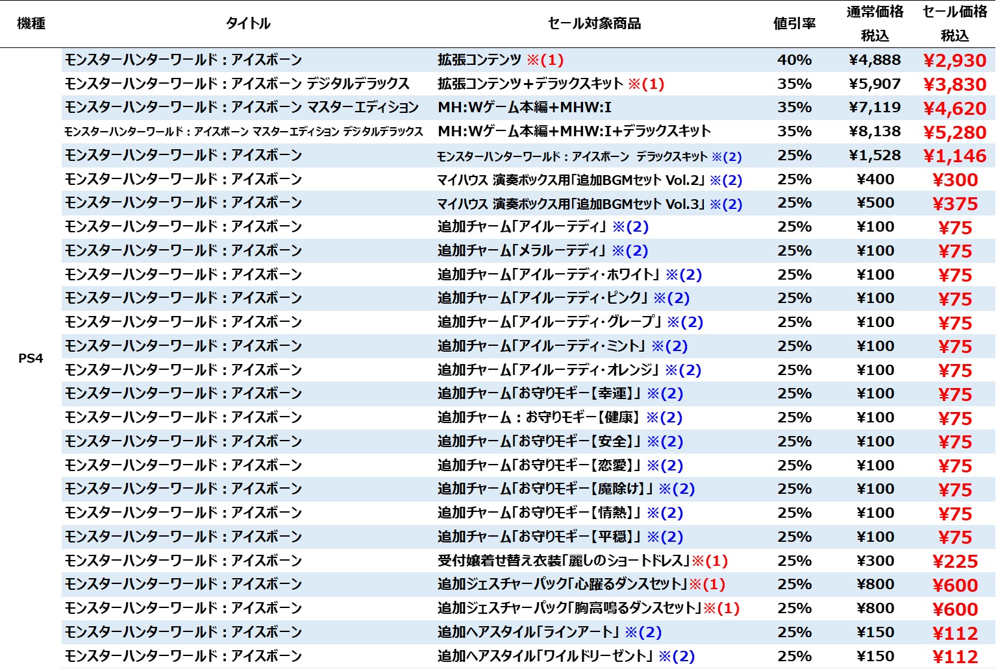Select the ¥600 sale price for 胸高鳴るダンスセット

[x=955, y=609]
